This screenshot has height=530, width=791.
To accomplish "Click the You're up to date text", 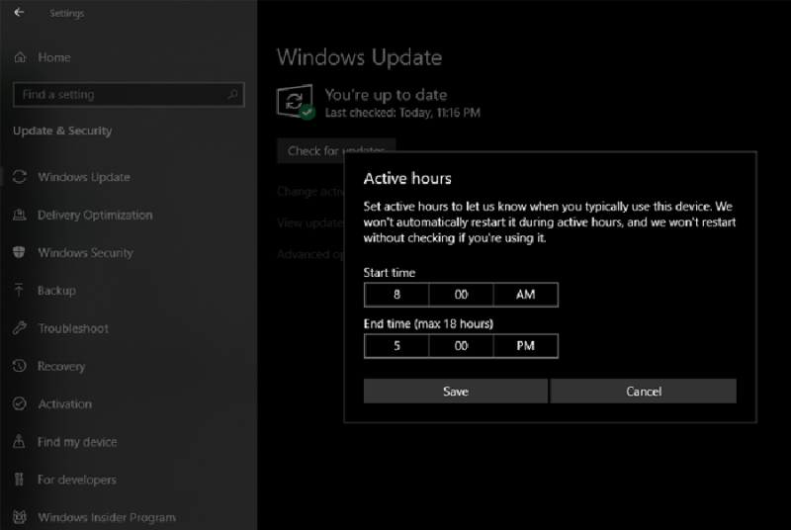I will [x=386, y=95].
